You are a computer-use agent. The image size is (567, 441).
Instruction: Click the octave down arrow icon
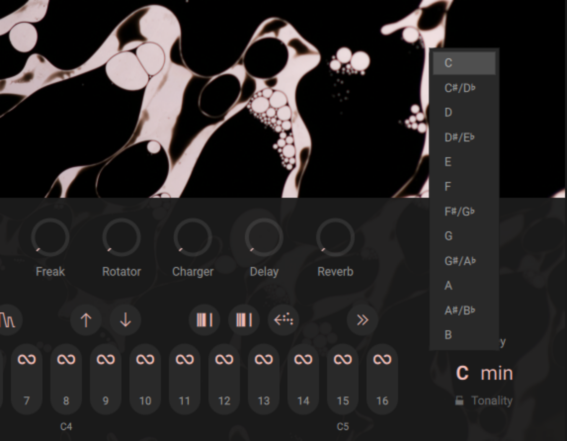[126, 320]
